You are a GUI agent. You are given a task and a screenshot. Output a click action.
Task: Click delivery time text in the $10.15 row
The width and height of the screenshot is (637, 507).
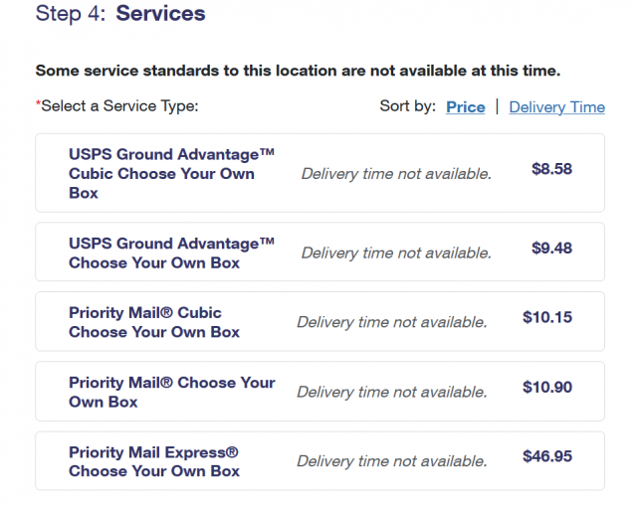[392, 322]
